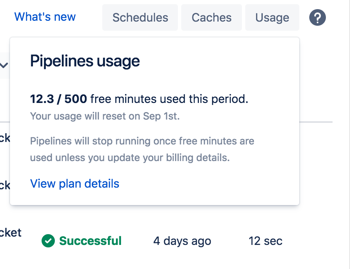Click the truncated 'cket' text in Successful row

(10, 232)
